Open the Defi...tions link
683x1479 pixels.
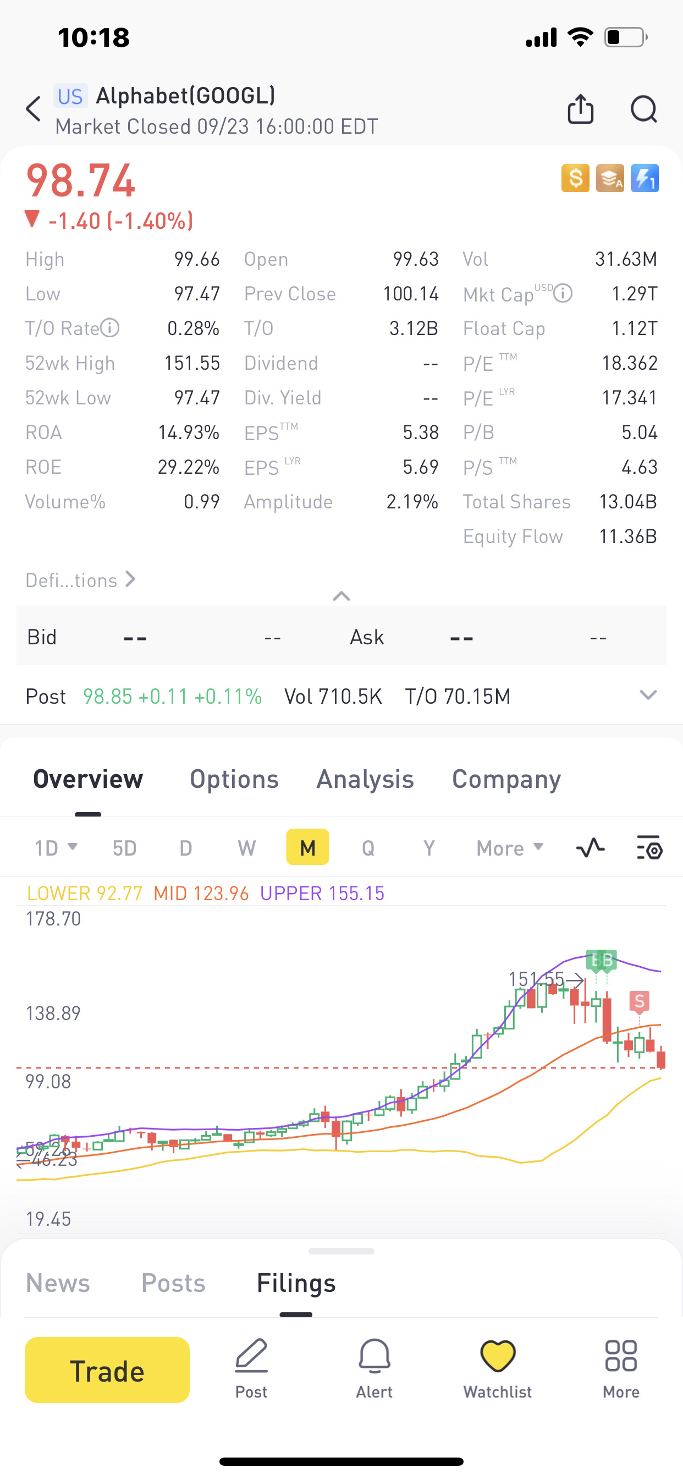(80, 580)
